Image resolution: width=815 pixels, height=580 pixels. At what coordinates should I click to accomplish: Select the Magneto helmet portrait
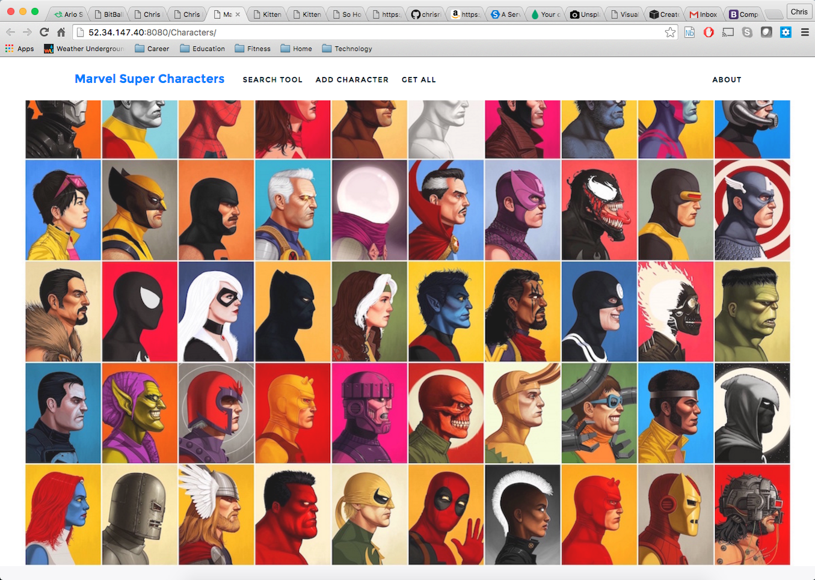[x=216, y=413]
